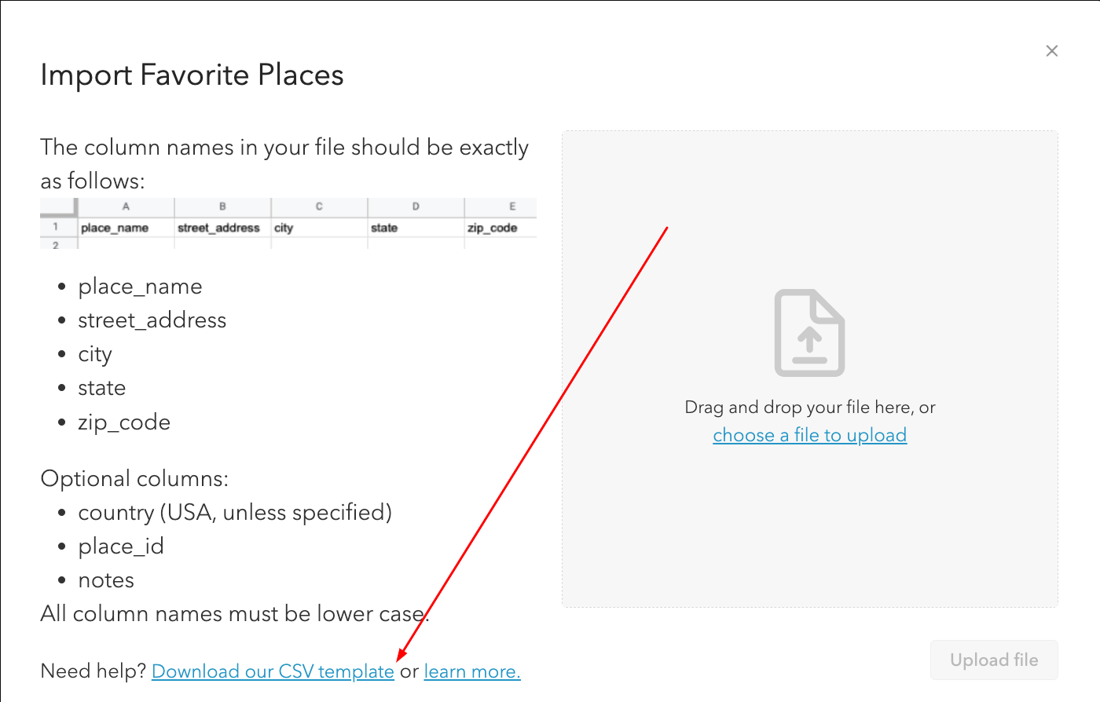Click the street_address cell in spreadsheet preview
Viewport: 1100px width, 702px height.
click(x=218, y=228)
